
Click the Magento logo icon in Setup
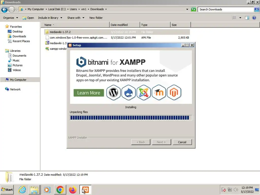coord(174,92)
